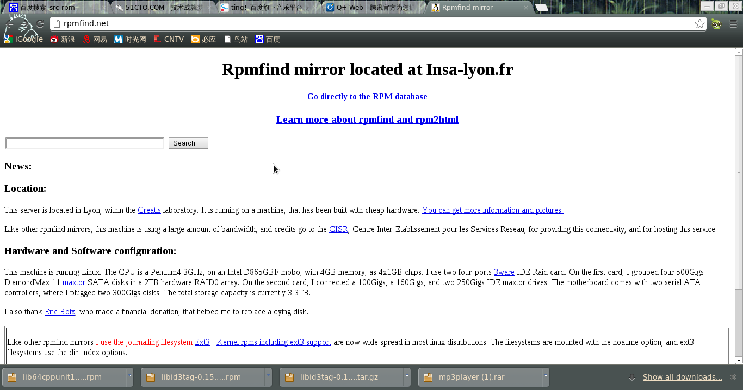Click the page icon in the address bar
This screenshot has width=743, height=390.
56,23
